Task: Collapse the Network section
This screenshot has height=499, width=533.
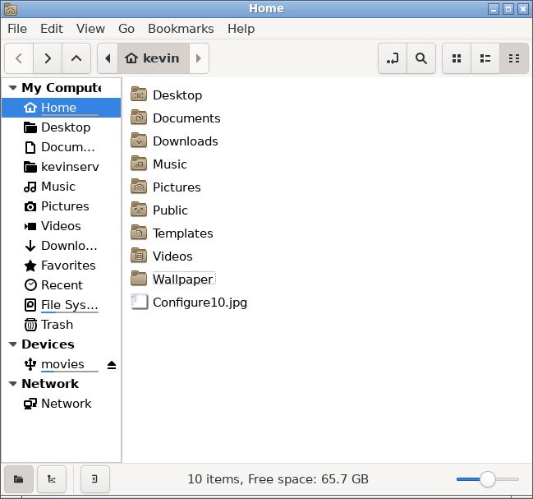Action: (12, 384)
